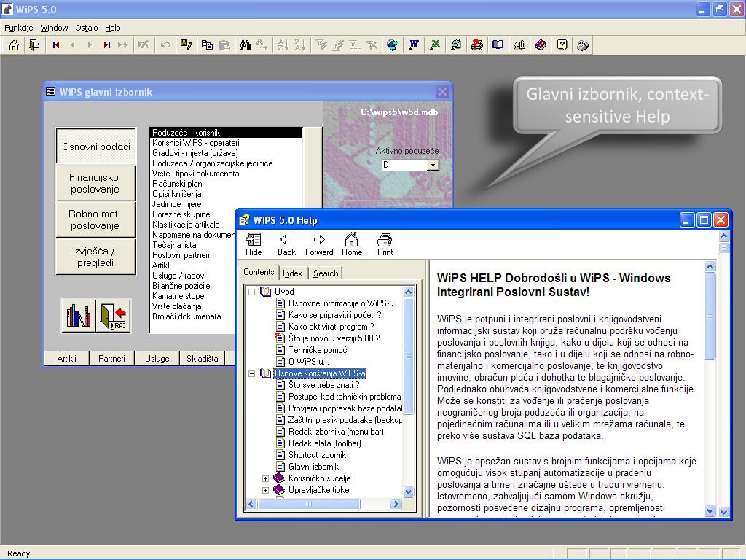Click Print in the Help window toolbar
746x560 pixels.
[x=385, y=245]
